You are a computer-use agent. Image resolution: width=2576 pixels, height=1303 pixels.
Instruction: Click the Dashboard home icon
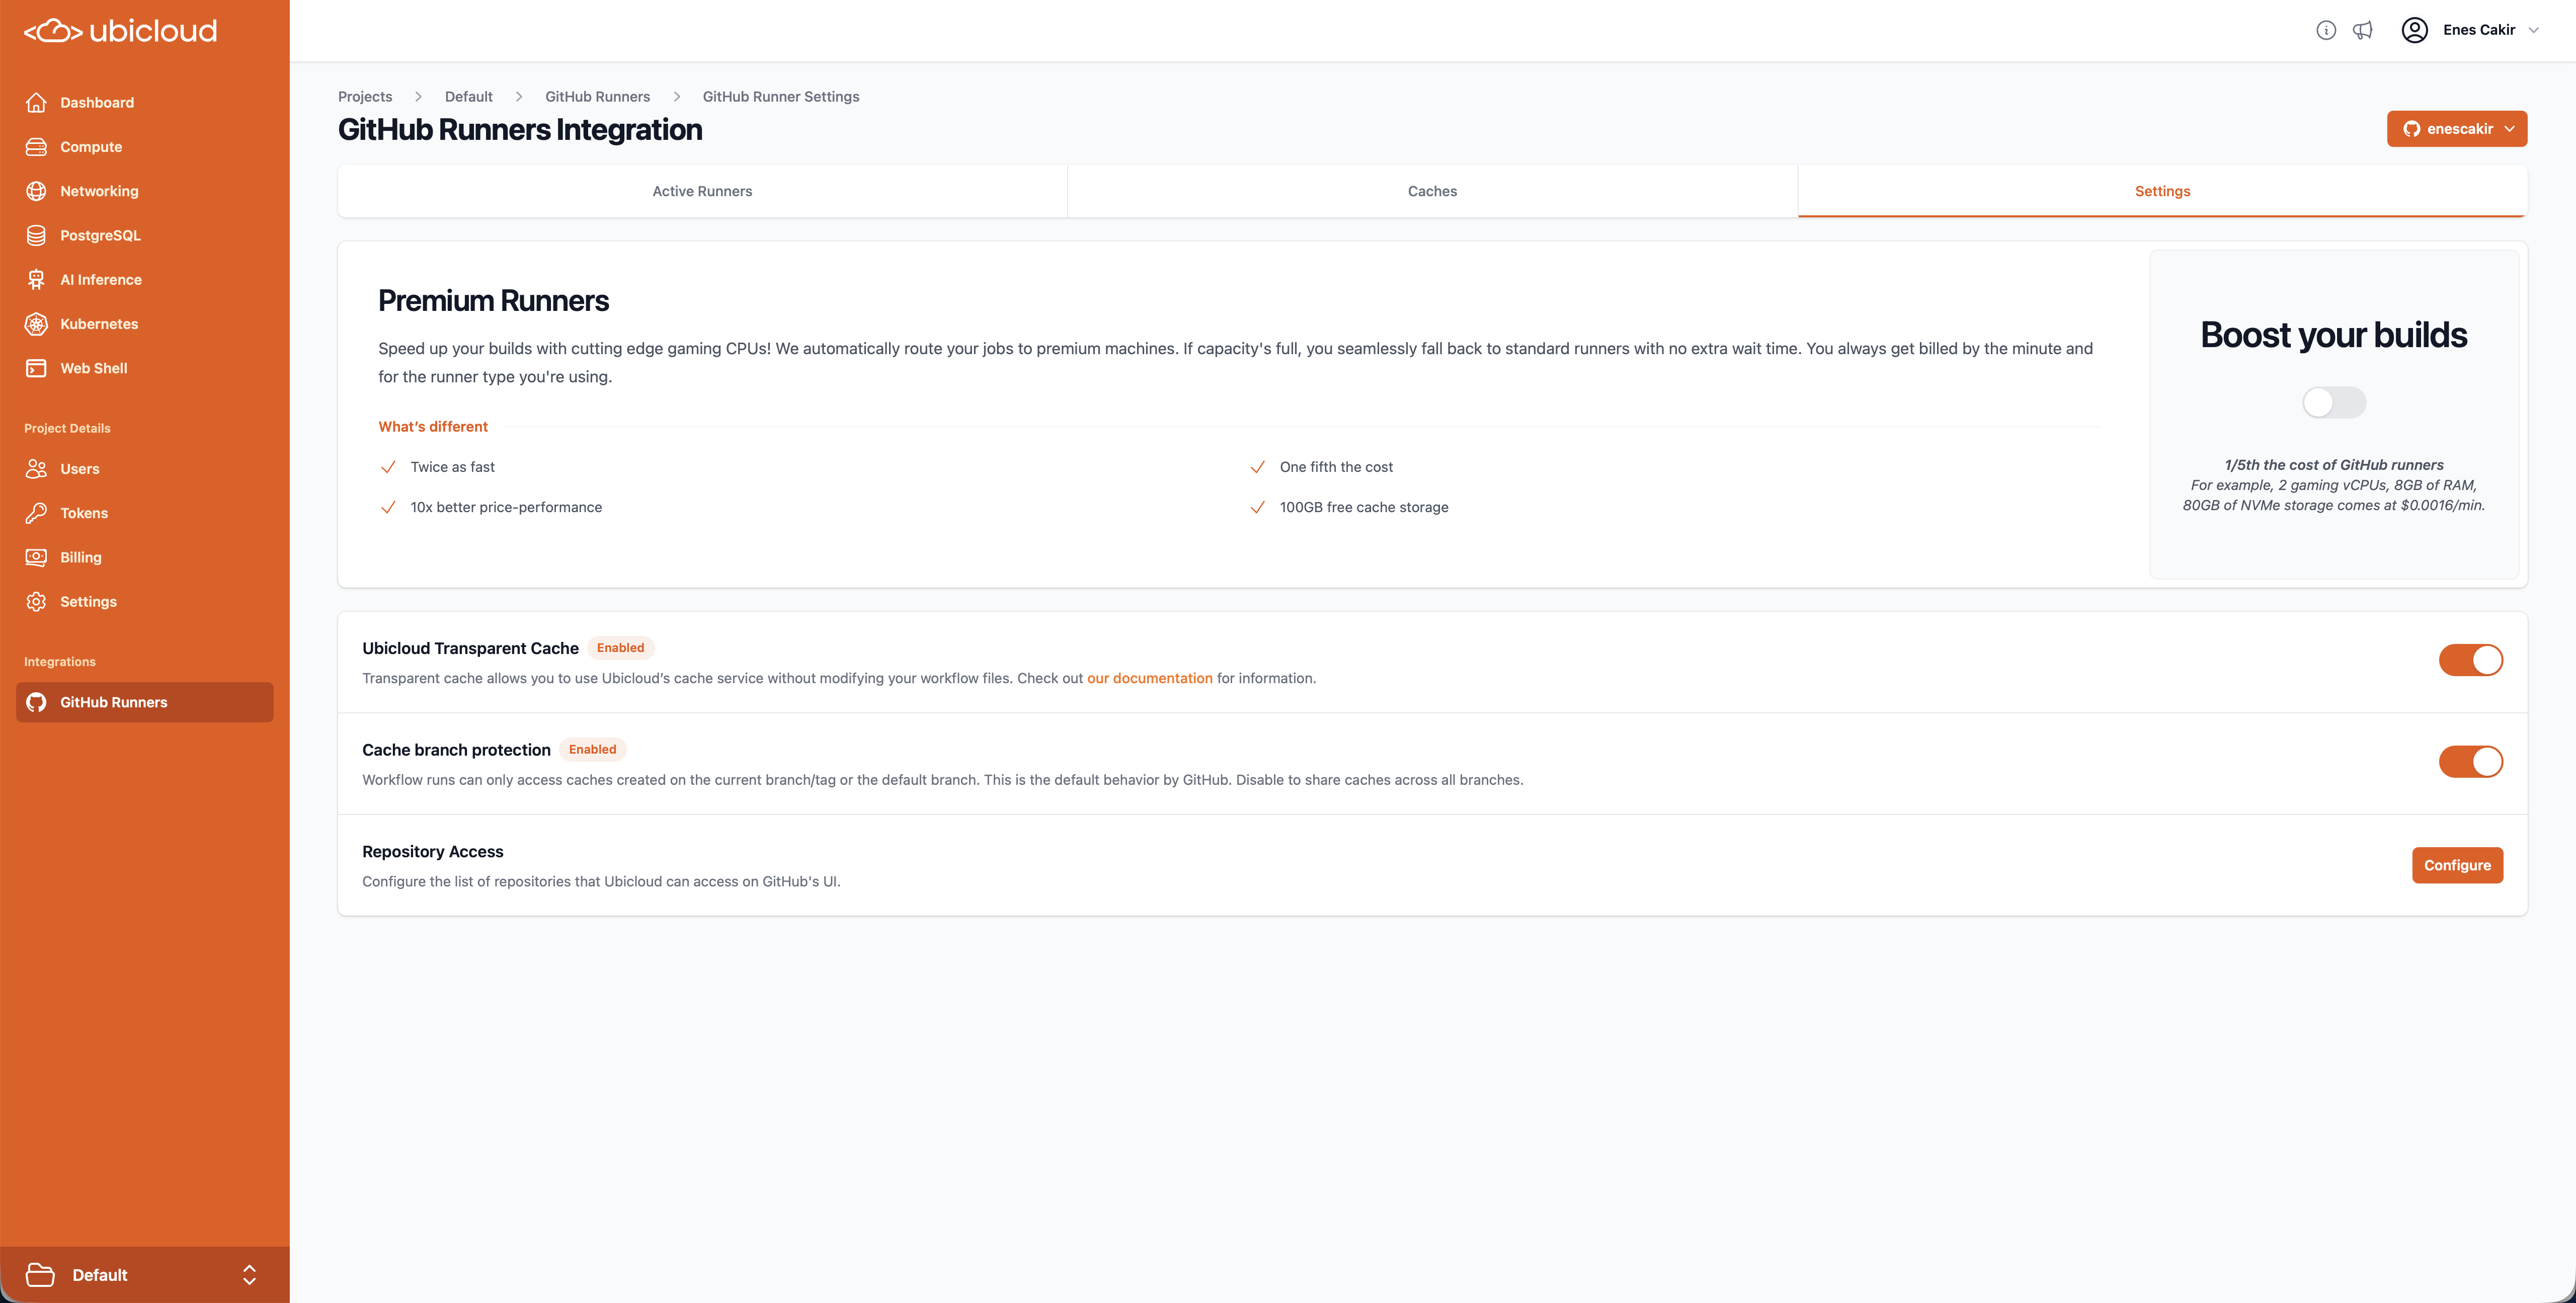(x=36, y=102)
